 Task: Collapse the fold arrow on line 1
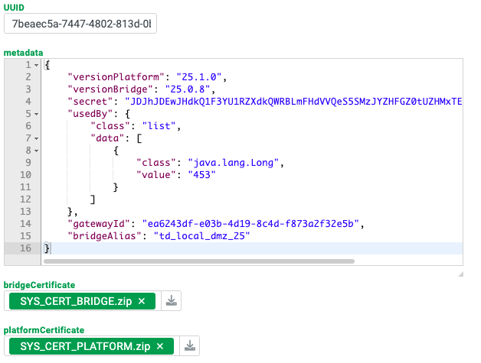tap(36, 65)
